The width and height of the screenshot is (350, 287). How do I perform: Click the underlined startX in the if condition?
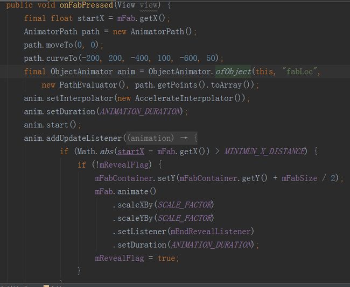[x=131, y=152]
